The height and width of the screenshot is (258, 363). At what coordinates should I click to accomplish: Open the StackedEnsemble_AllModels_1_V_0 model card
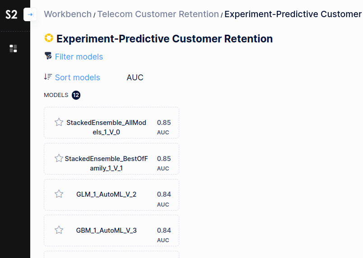[112, 123]
